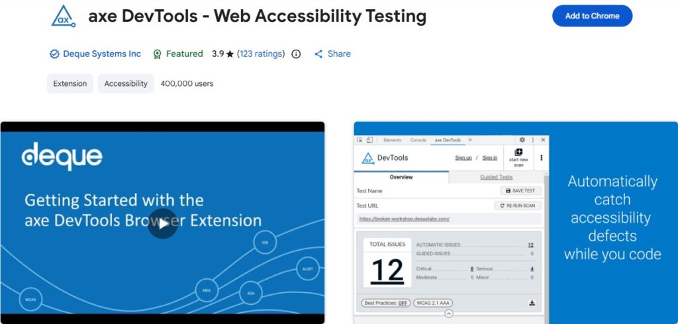Open the 123 ratings link

point(261,54)
